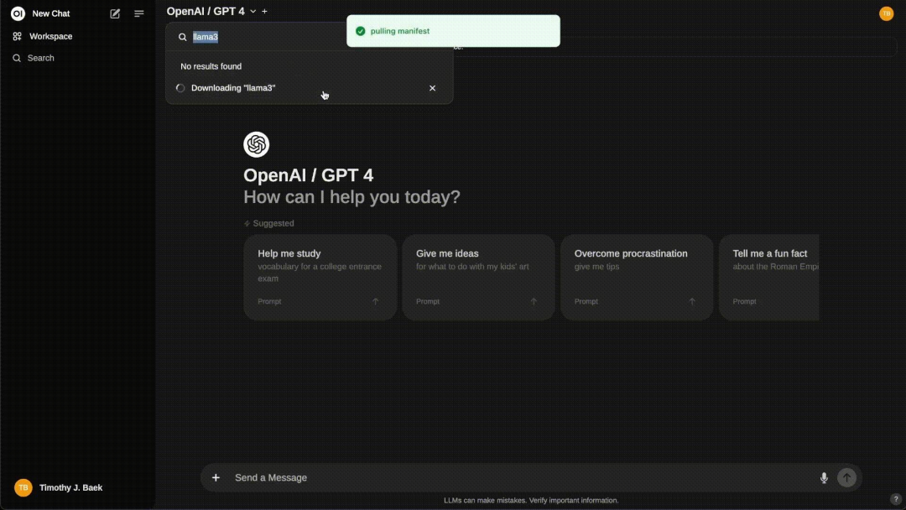This screenshot has width=906, height=510.
Task: Add another model with plus icon
Action: click(264, 11)
